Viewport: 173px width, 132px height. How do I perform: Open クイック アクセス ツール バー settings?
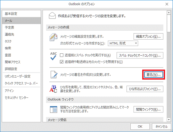(x=21, y=83)
